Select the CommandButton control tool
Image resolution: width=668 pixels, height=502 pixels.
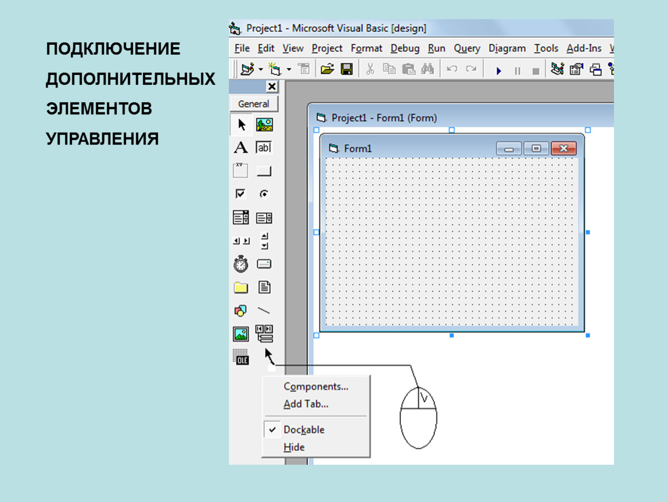point(264,171)
